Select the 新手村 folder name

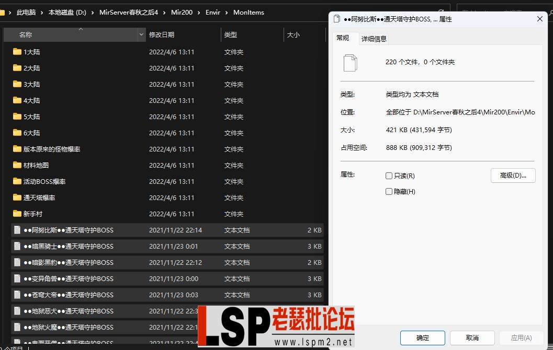point(33,214)
